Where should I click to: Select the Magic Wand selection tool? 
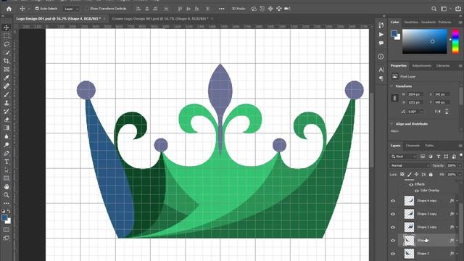pos(7,52)
